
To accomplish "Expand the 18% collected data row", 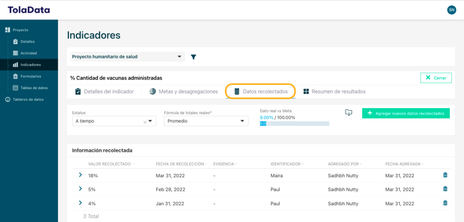I will pyautogui.click(x=80, y=175).
